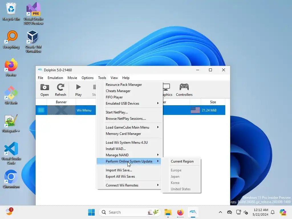292x219 pixels.
Task: Choose Load Wii System Menu 4.3U
Action: pyautogui.click(x=129, y=143)
